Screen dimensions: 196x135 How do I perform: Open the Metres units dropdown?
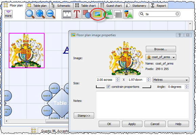(171, 80)
